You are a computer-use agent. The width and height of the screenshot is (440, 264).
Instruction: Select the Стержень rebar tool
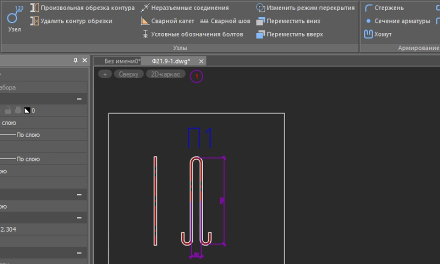[x=384, y=8]
